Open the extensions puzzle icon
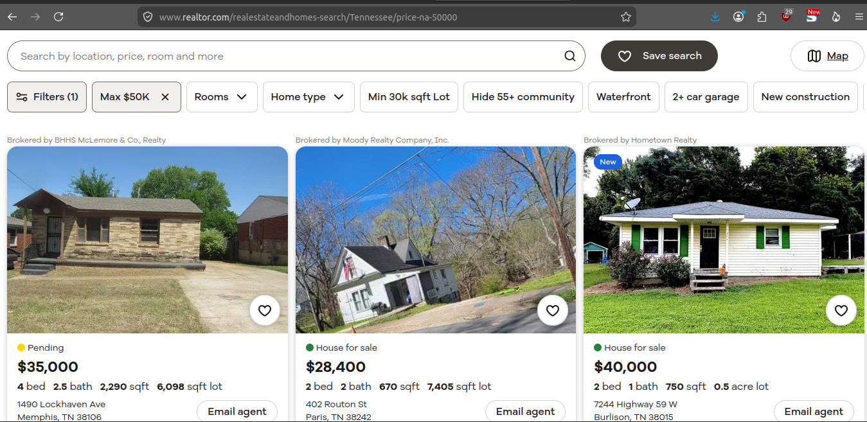The image size is (867, 422). coord(762,17)
